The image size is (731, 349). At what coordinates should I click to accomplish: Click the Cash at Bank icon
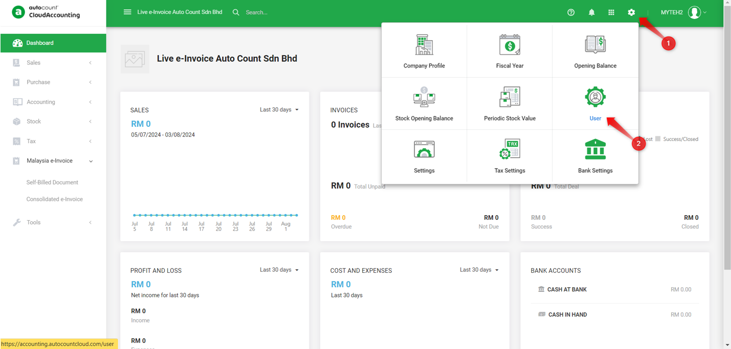[541, 289]
